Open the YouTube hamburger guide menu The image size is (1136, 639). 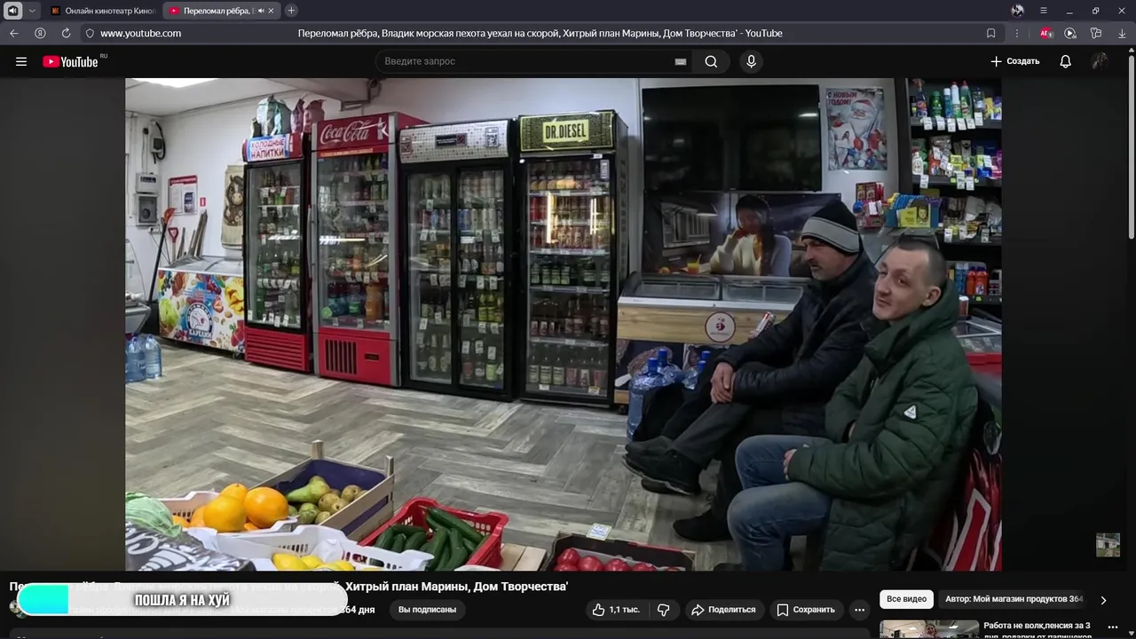[21, 61]
